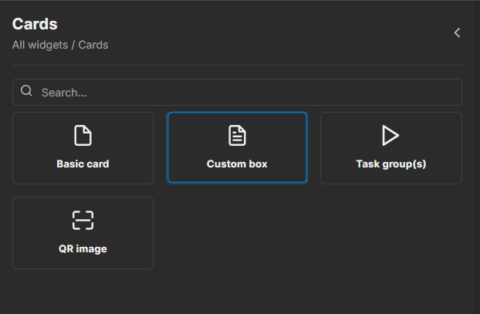Click the magnifying glass search icon
480x314 pixels.
[x=26, y=92]
